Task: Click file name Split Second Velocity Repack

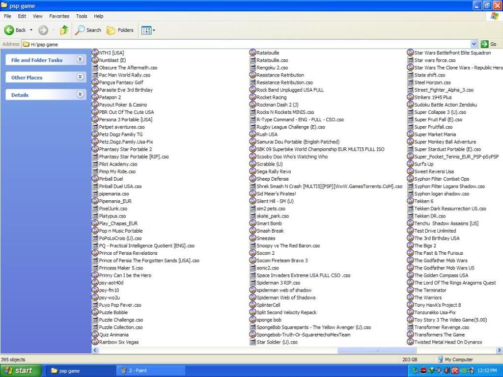Action: 286,312
